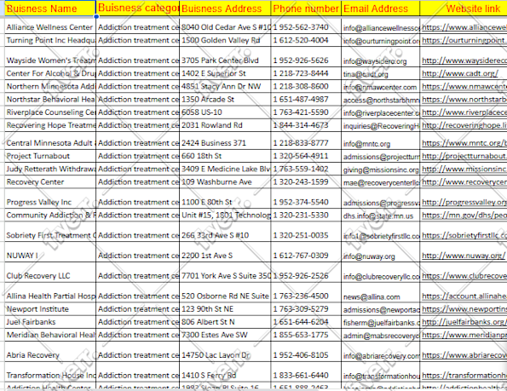Select the 'Phone number' header cell

[x=306, y=8]
